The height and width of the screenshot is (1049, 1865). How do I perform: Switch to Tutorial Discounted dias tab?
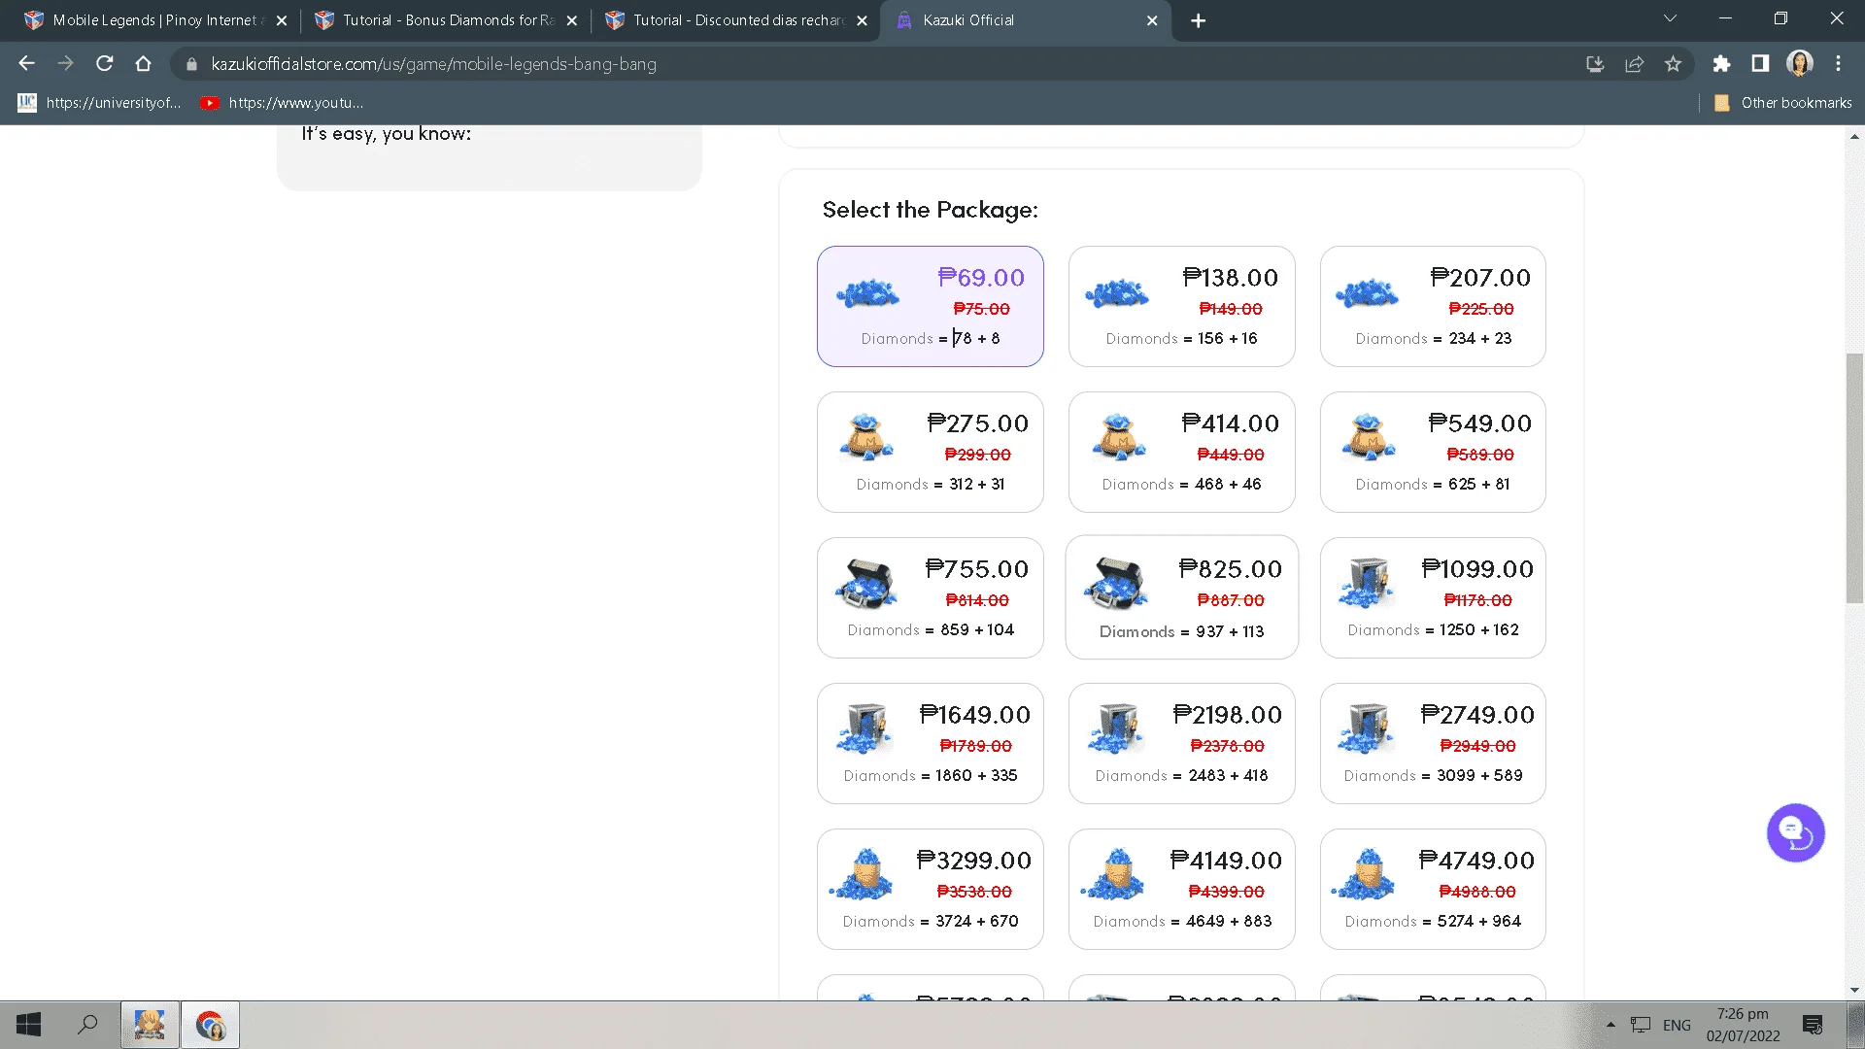coord(734,20)
